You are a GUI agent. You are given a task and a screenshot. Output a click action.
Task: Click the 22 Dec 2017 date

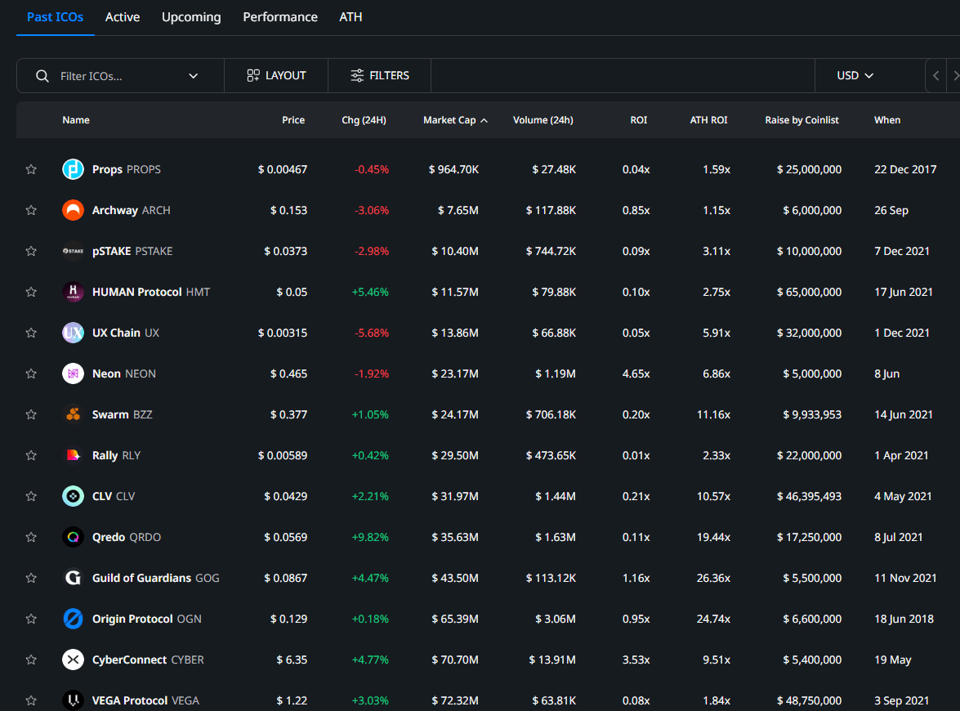[x=905, y=170]
